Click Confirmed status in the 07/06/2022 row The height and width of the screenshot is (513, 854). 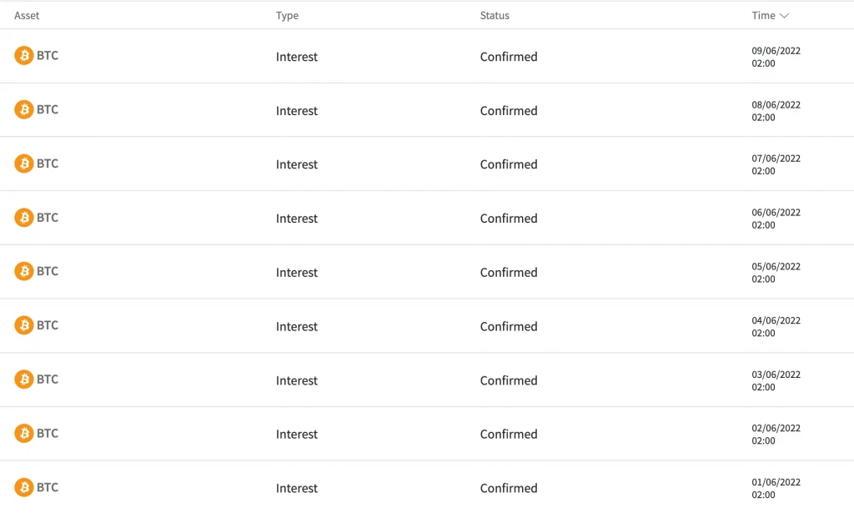[509, 164]
